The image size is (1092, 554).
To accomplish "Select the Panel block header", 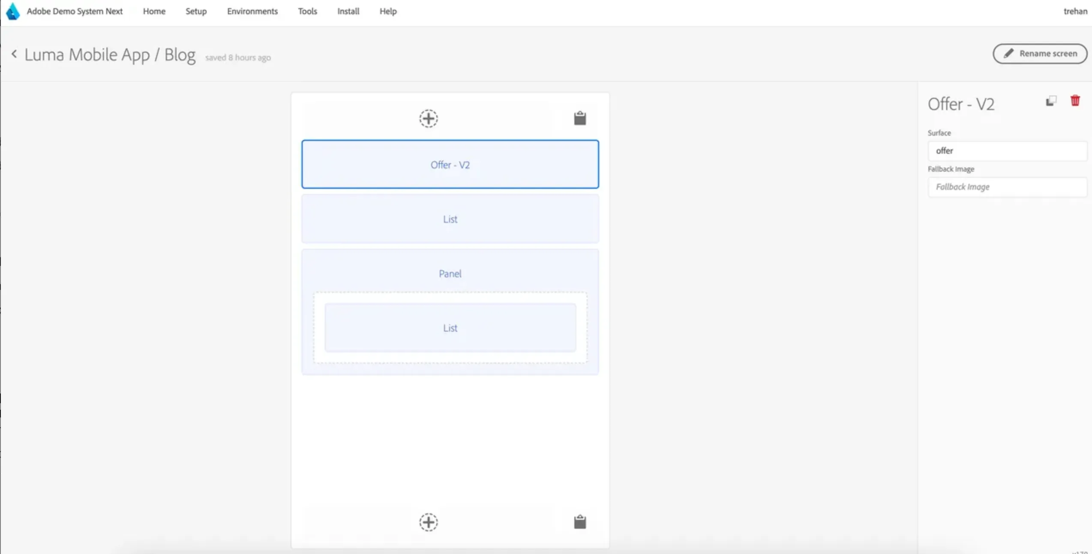I will [450, 274].
